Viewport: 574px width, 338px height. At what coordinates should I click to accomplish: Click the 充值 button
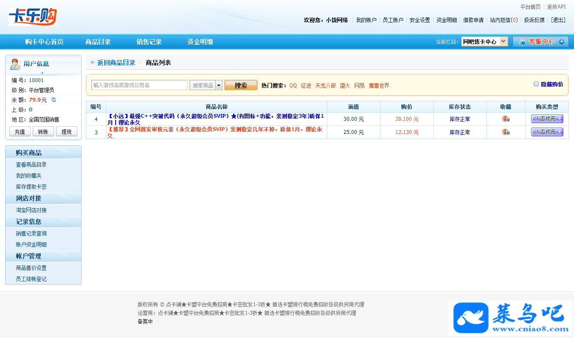tap(20, 132)
